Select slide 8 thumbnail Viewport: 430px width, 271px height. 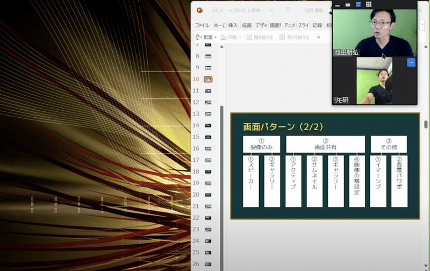pyautogui.click(x=208, y=56)
